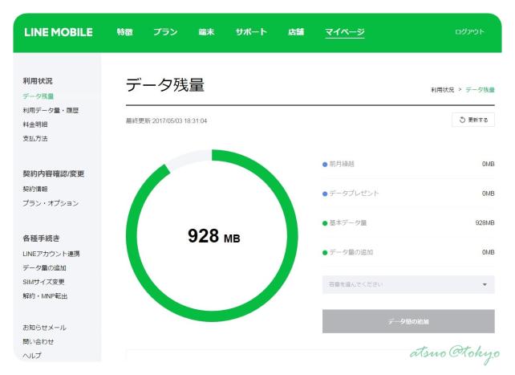Open 解約・MNP転出 in the sidebar
515x375 pixels.
pos(45,296)
